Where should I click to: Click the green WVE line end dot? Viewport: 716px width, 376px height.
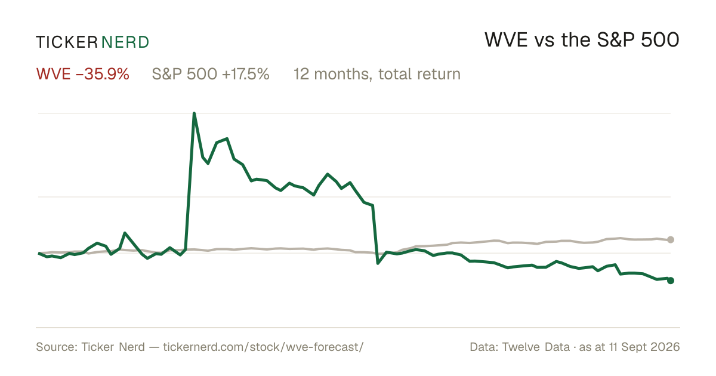[x=671, y=281]
